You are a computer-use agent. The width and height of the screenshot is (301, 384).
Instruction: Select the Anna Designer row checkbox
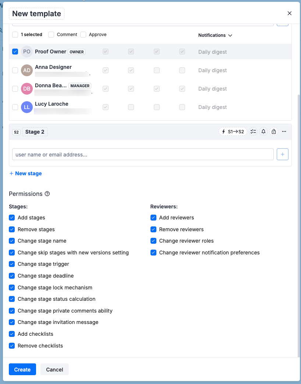click(x=15, y=70)
